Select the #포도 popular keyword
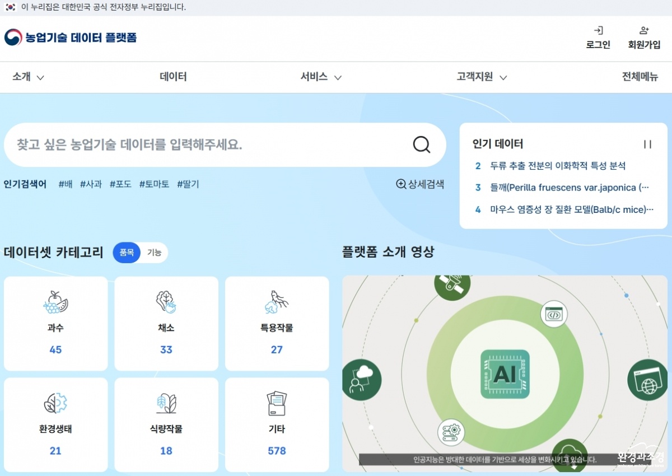Screen dimensions: 672x476 120,184
